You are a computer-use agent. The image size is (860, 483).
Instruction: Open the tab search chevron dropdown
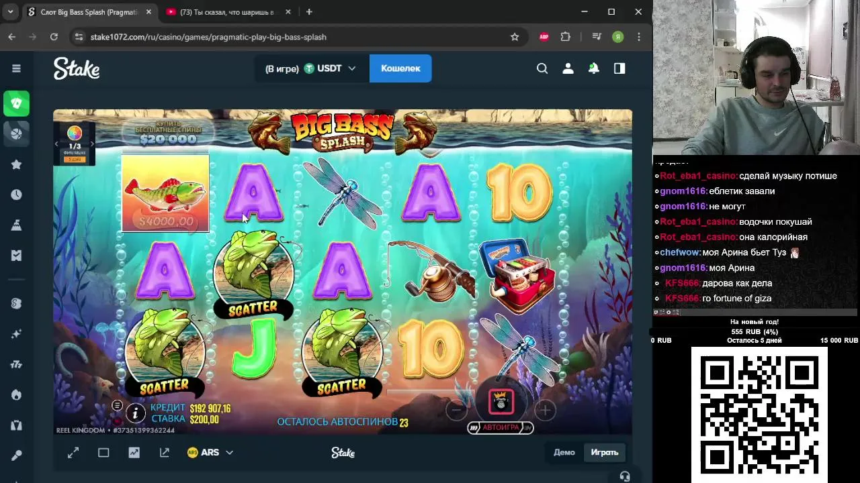(11, 12)
